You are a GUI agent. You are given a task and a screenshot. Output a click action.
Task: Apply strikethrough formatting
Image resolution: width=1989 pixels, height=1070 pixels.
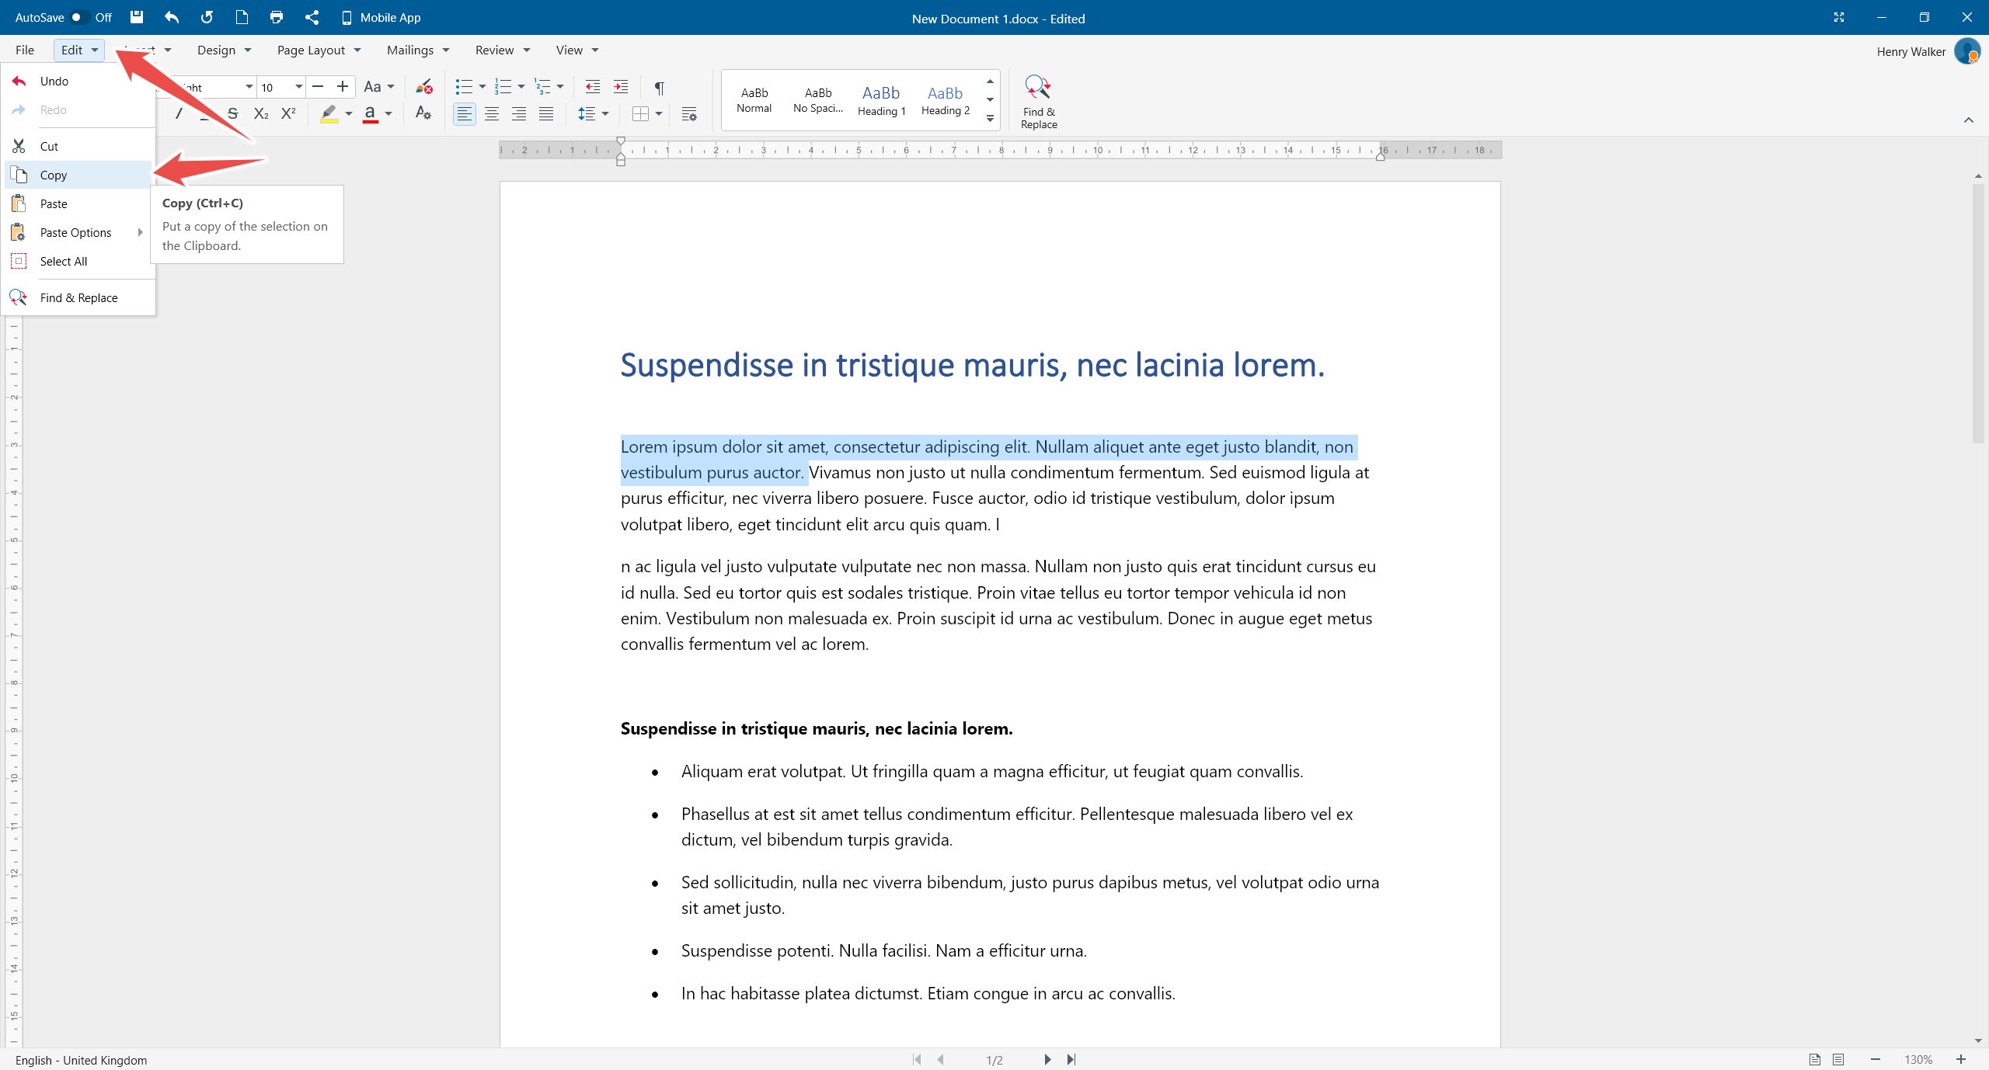click(x=232, y=114)
